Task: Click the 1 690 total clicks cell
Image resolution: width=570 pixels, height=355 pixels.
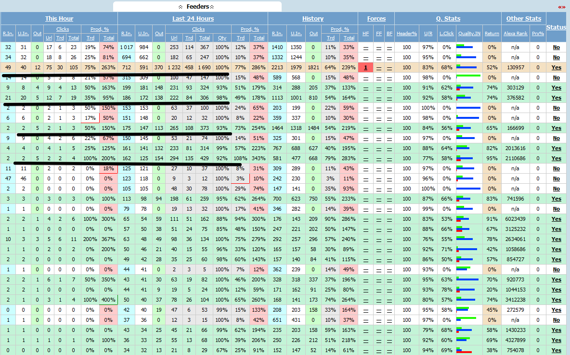Action: 204,67
